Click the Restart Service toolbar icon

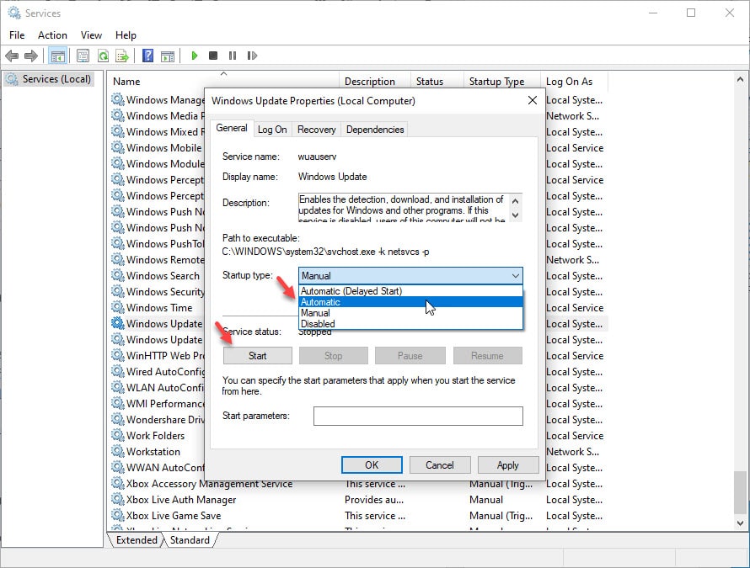(x=252, y=56)
